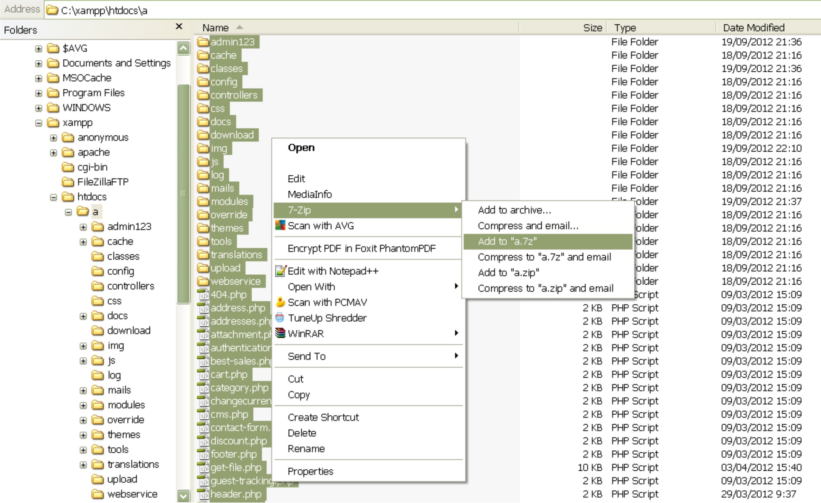Click the Notepad++ icon in context menu
Screen dimensions: 821x503
pyautogui.click(x=280, y=271)
